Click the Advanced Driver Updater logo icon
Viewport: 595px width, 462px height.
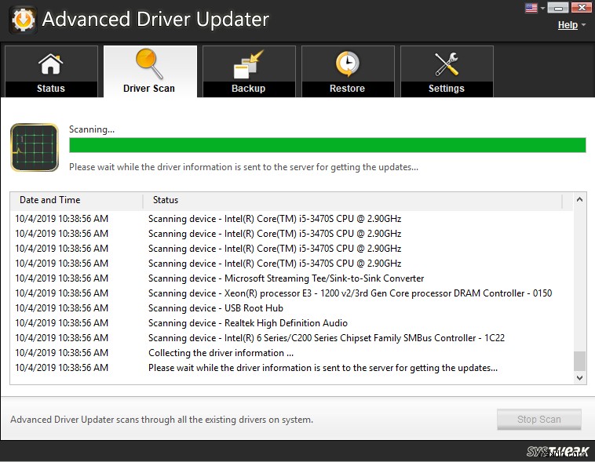click(x=23, y=20)
